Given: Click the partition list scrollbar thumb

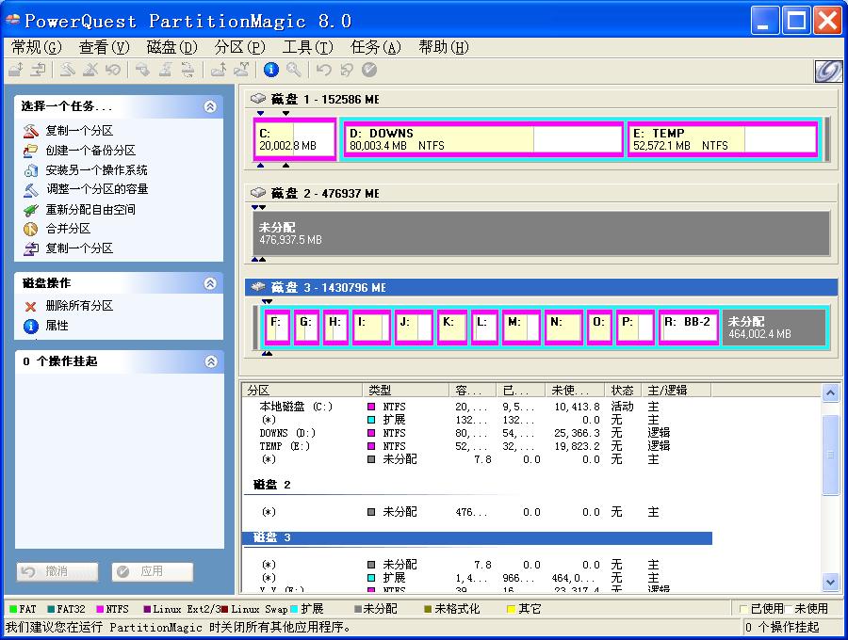Looking at the screenshot, I should [830, 455].
